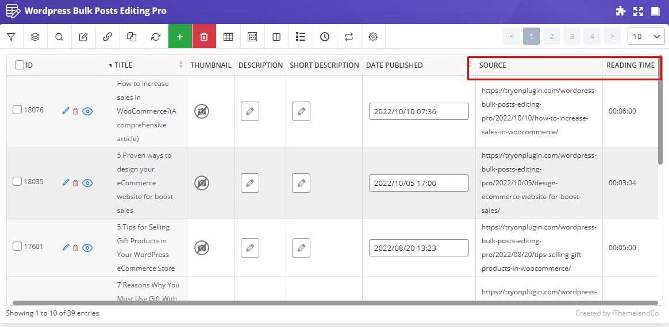The image size is (669, 327).
Task: Delete post 18035 with small trash icon
Action: tap(75, 182)
